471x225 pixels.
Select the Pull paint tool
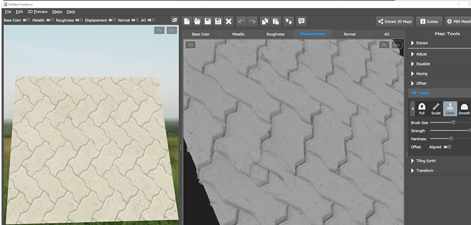tap(422, 108)
